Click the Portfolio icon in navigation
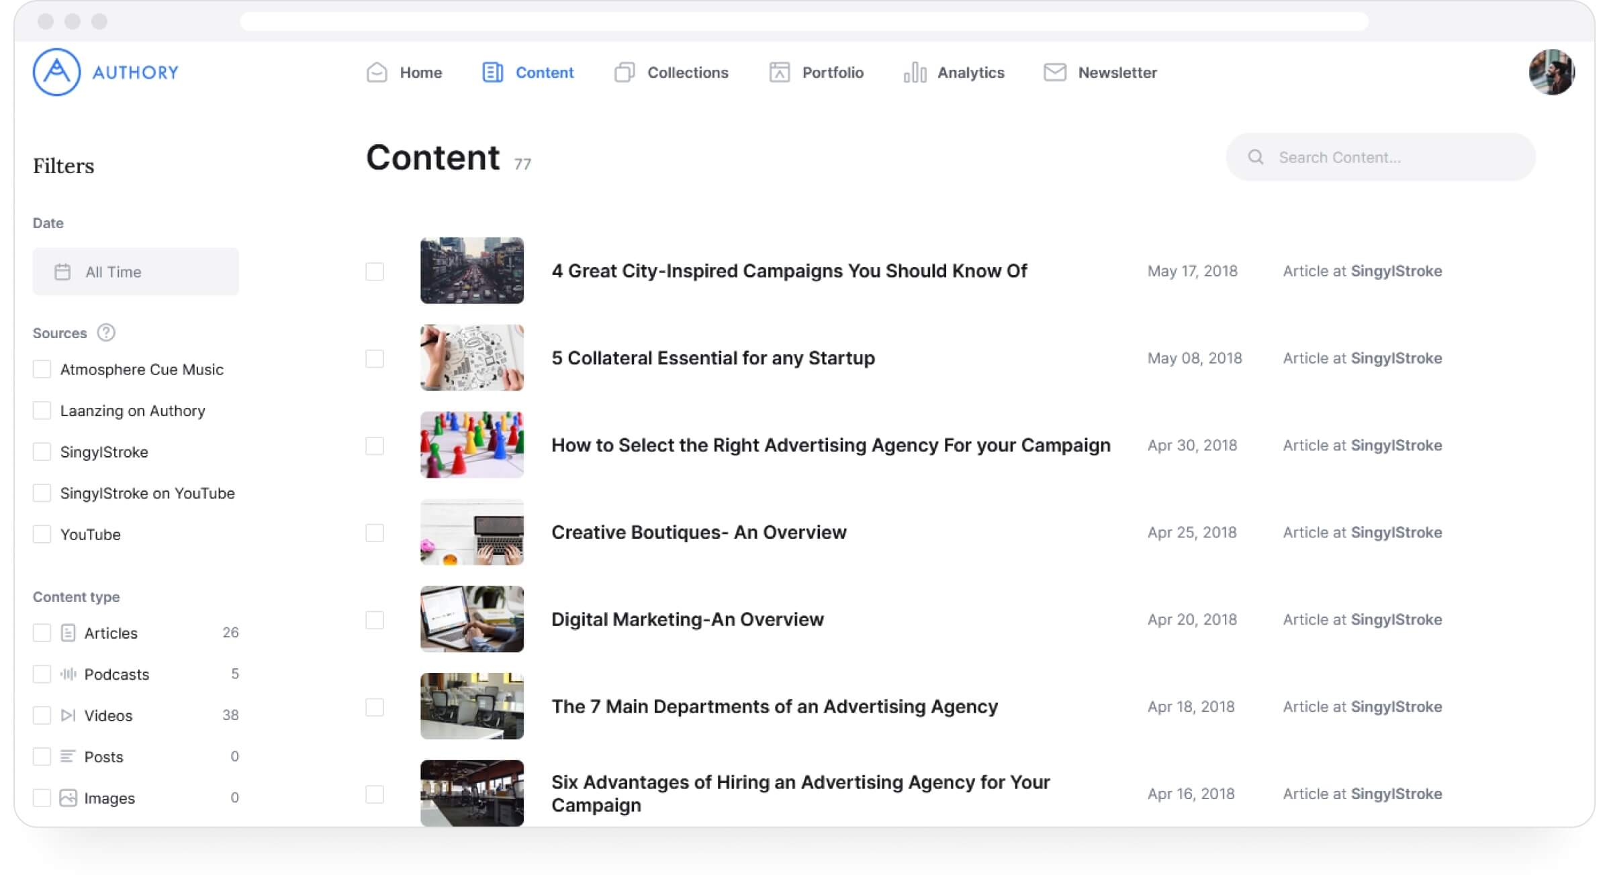 [779, 72]
